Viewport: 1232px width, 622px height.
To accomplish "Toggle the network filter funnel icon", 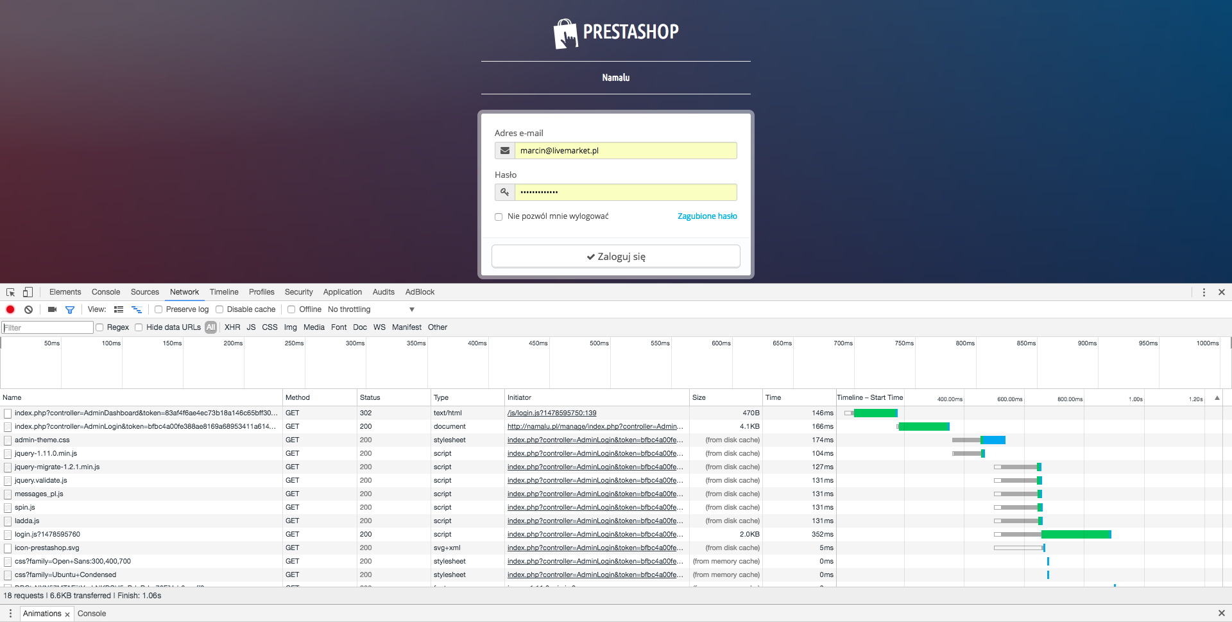I will (x=70, y=309).
